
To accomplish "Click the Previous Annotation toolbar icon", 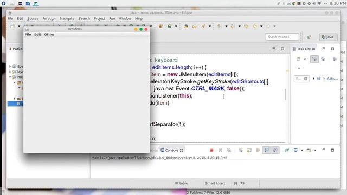I will (233, 27).
